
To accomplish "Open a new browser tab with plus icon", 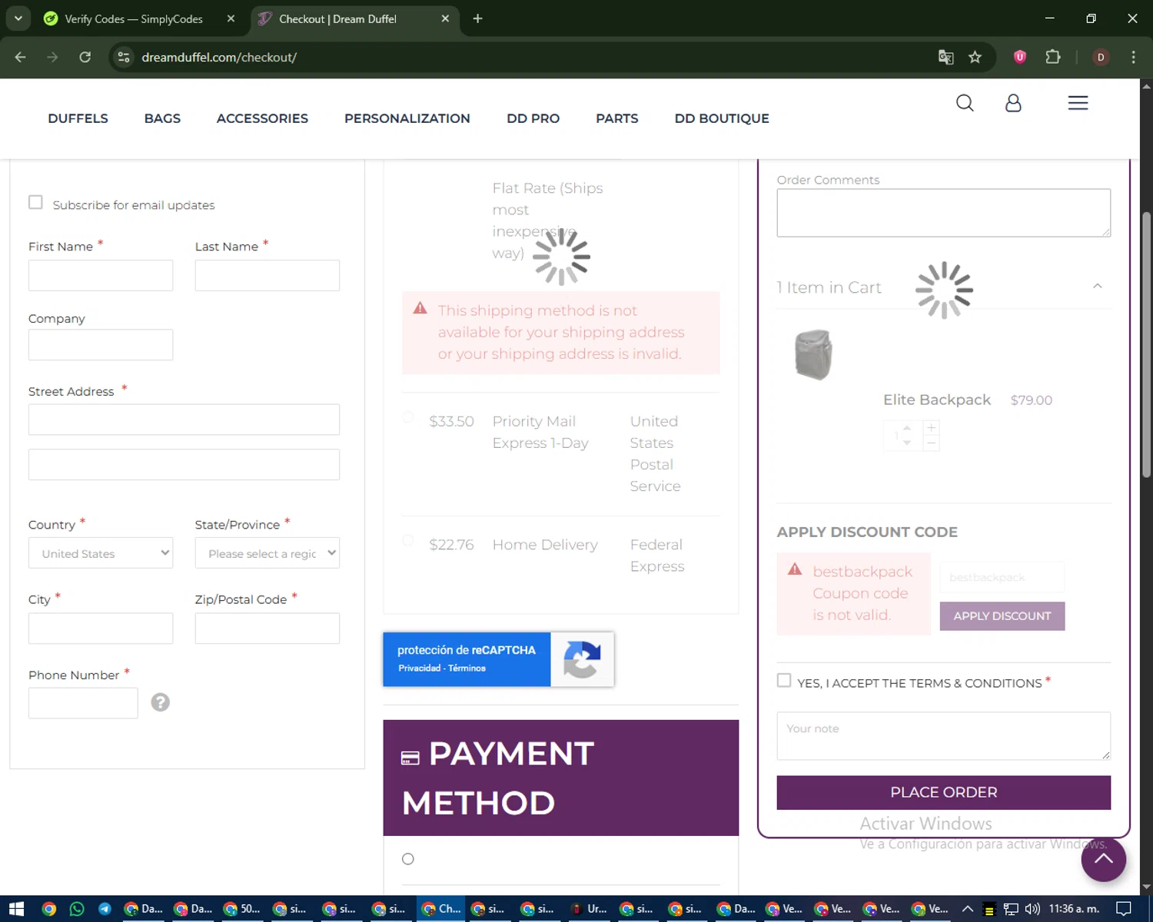I will pyautogui.click(x=477, y=18).
